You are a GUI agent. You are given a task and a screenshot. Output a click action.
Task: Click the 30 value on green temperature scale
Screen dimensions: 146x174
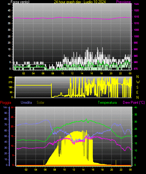coord(136,122)
